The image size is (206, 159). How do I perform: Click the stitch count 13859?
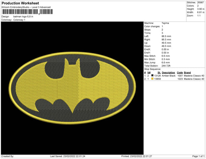click(x=157, y=79)
